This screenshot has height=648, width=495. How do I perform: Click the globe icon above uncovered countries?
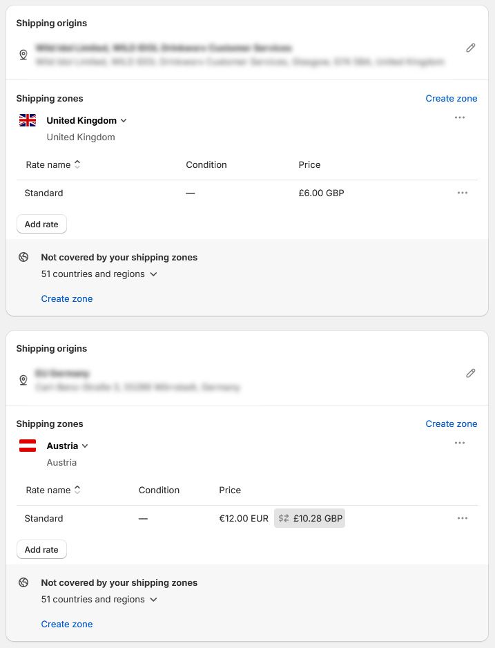23,257
